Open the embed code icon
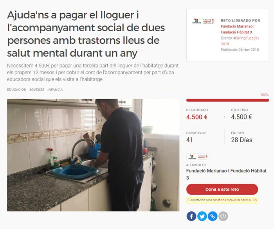The height and width of the screenshot is (229, 274). click(x=223, y=216)
